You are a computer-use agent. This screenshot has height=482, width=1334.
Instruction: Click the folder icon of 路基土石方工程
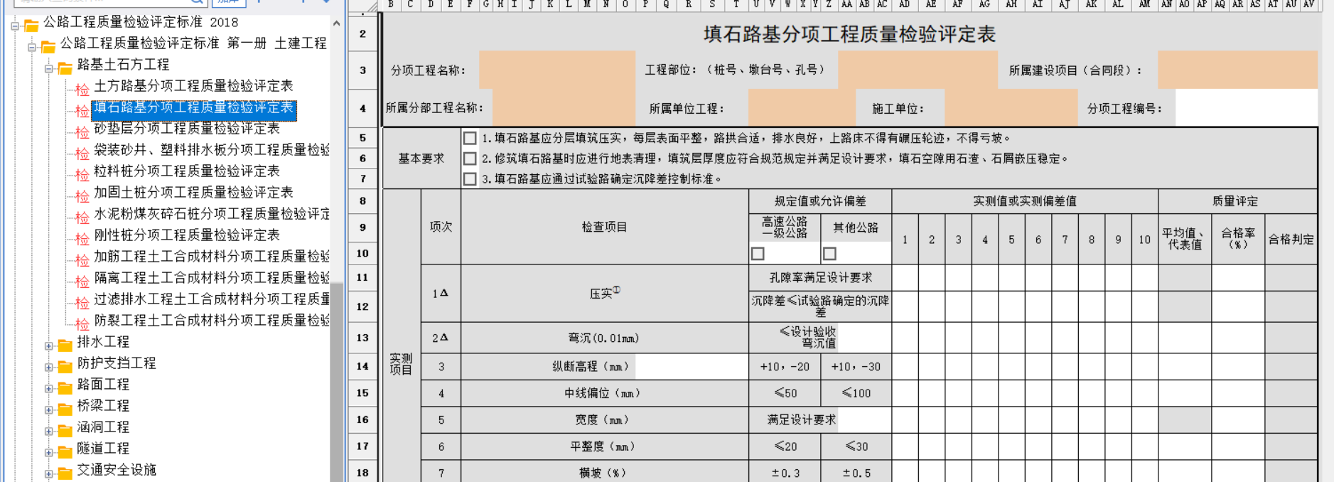(65, 68)
